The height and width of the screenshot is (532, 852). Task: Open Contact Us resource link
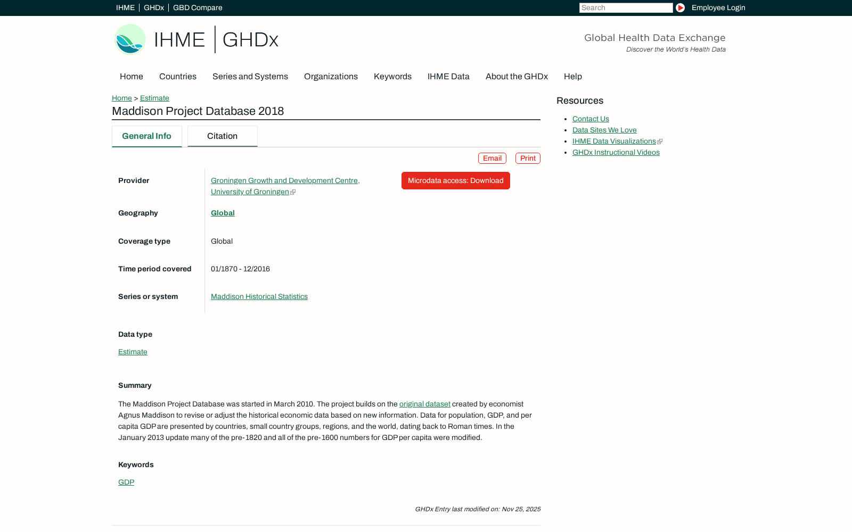591,119
